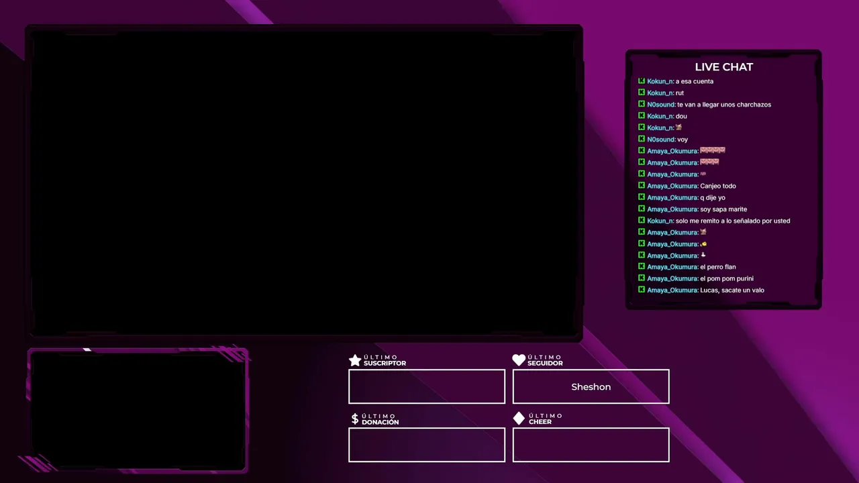The width and height of the screenshot is (859, 483).
Task: Open Kokun_n's name on "solo me remito" message
Action: tap(660, 221)
